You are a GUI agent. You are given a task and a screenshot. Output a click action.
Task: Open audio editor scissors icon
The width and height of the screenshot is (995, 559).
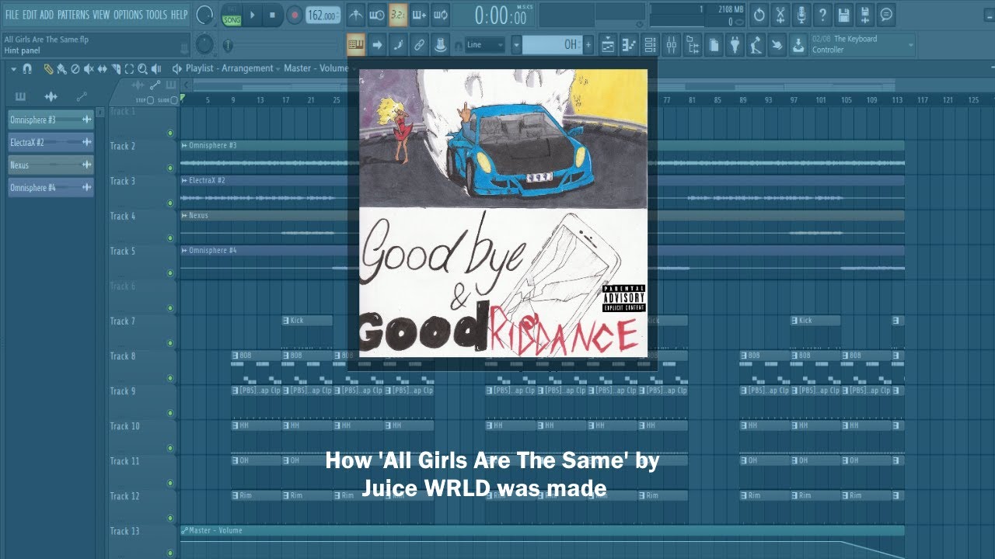coord(780,15)
